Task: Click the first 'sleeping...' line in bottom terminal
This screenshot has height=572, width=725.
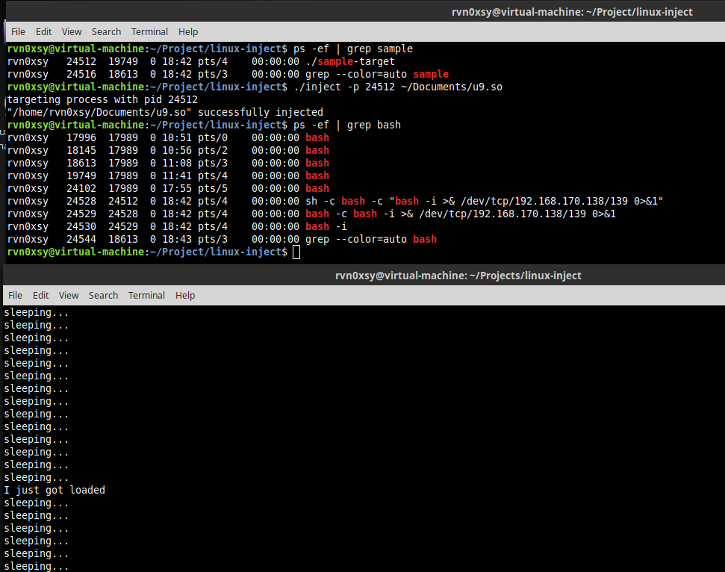Action: pyautogui.click(x=36, y=313)
